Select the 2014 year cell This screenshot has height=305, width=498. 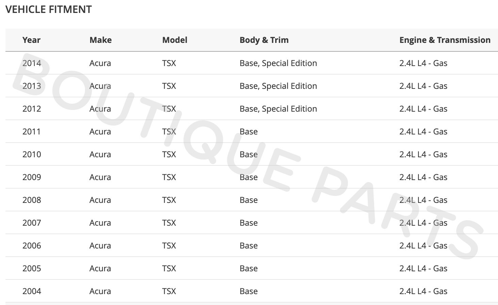(32, 63)
